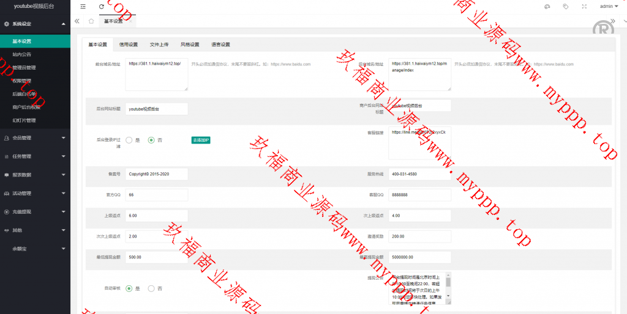The image size is (627, 314).
Task: Expand the 充值提现 sidebar menu
Action: 35,212
